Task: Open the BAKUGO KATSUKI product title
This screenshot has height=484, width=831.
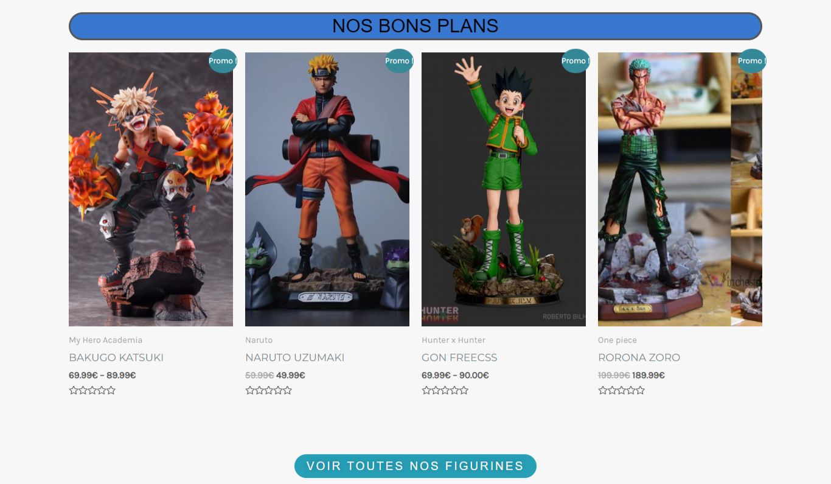Action: pos(116,357)
